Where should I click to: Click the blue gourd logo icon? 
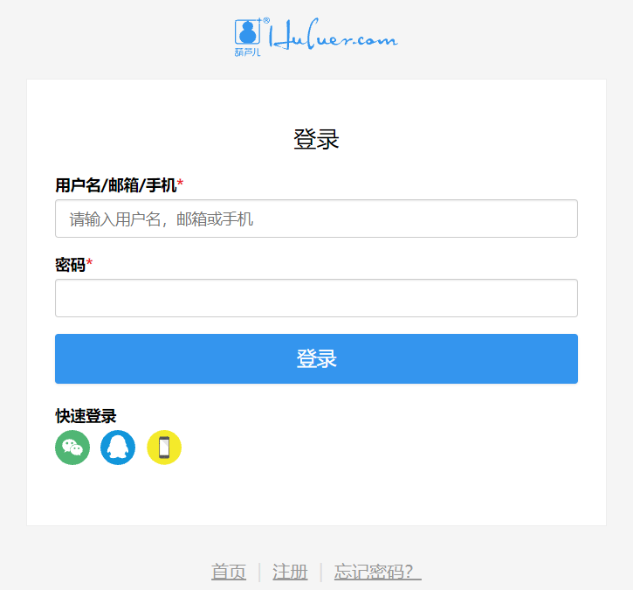point(247,32)
